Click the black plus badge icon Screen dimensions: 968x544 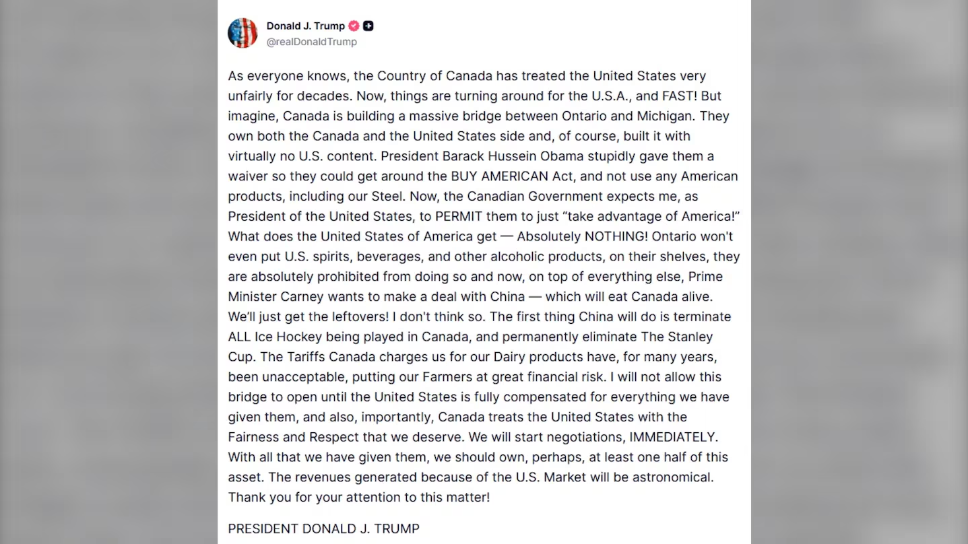pos(368,26)
